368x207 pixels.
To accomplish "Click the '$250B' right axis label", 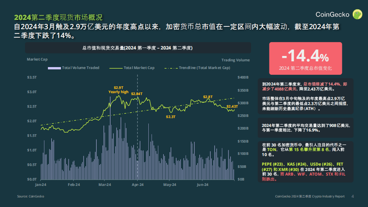I will pyautogui.click(x=243, y=116).
